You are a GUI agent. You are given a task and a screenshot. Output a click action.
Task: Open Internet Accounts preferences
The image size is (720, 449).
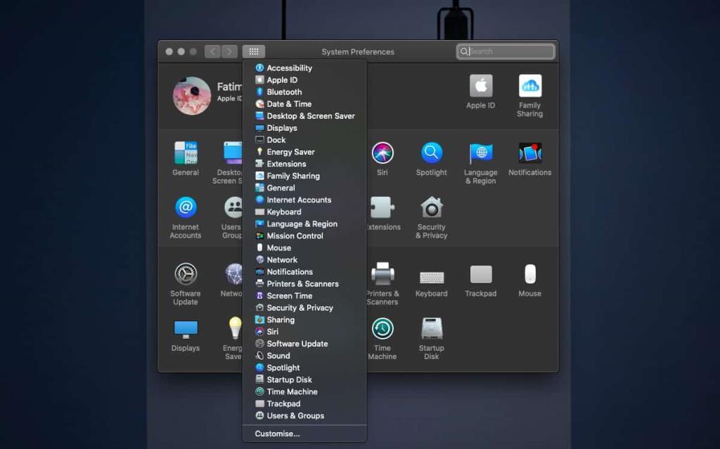tap(185, 208)
